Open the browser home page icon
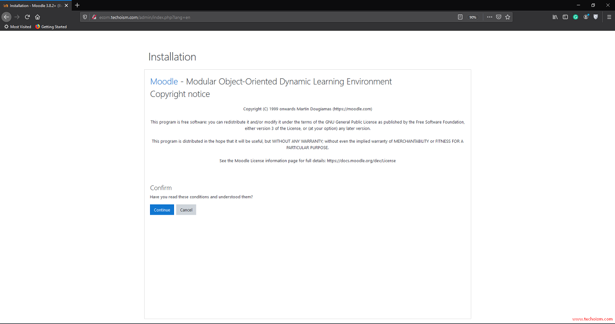The height and width of the screenshot is (324, 615). click(38, 17)
